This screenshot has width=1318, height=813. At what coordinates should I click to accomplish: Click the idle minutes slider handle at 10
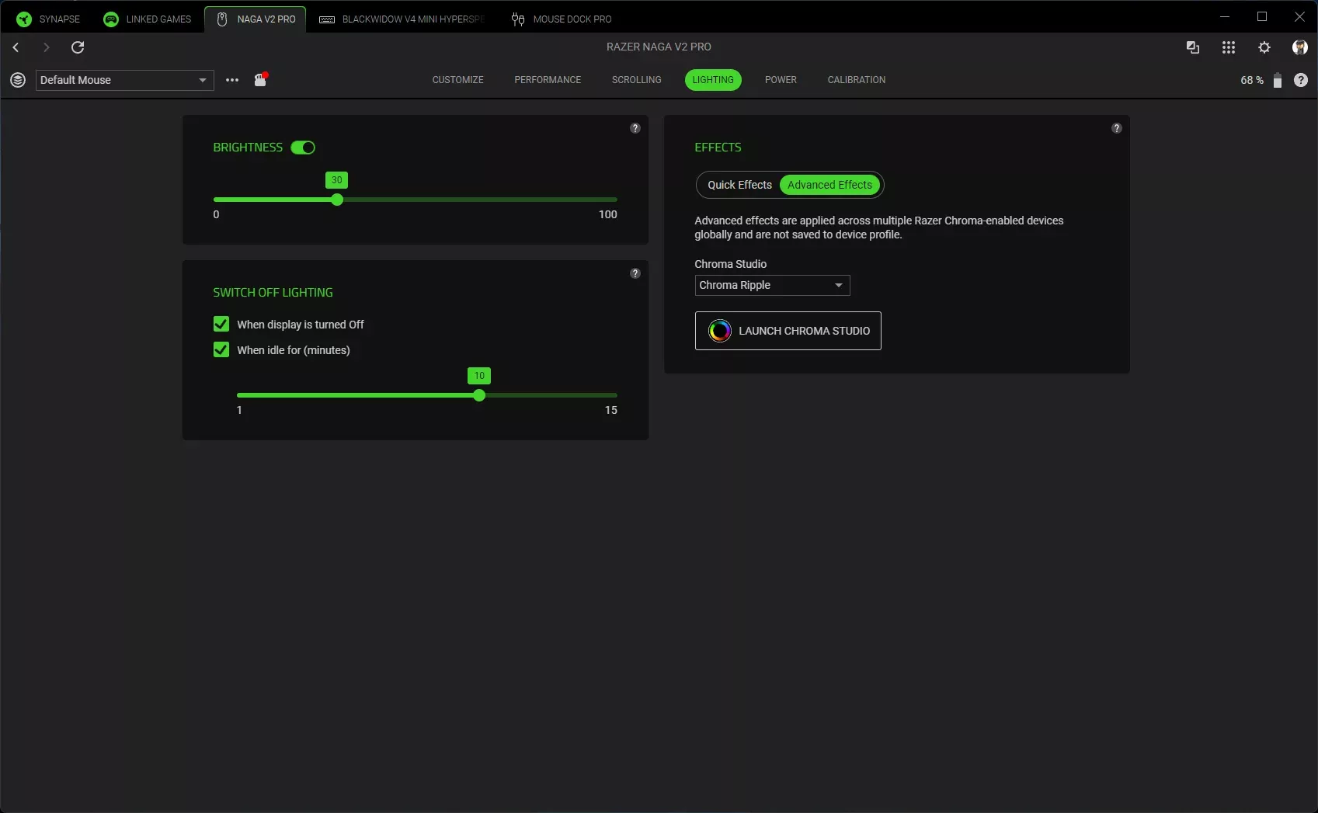coord(479,395)
